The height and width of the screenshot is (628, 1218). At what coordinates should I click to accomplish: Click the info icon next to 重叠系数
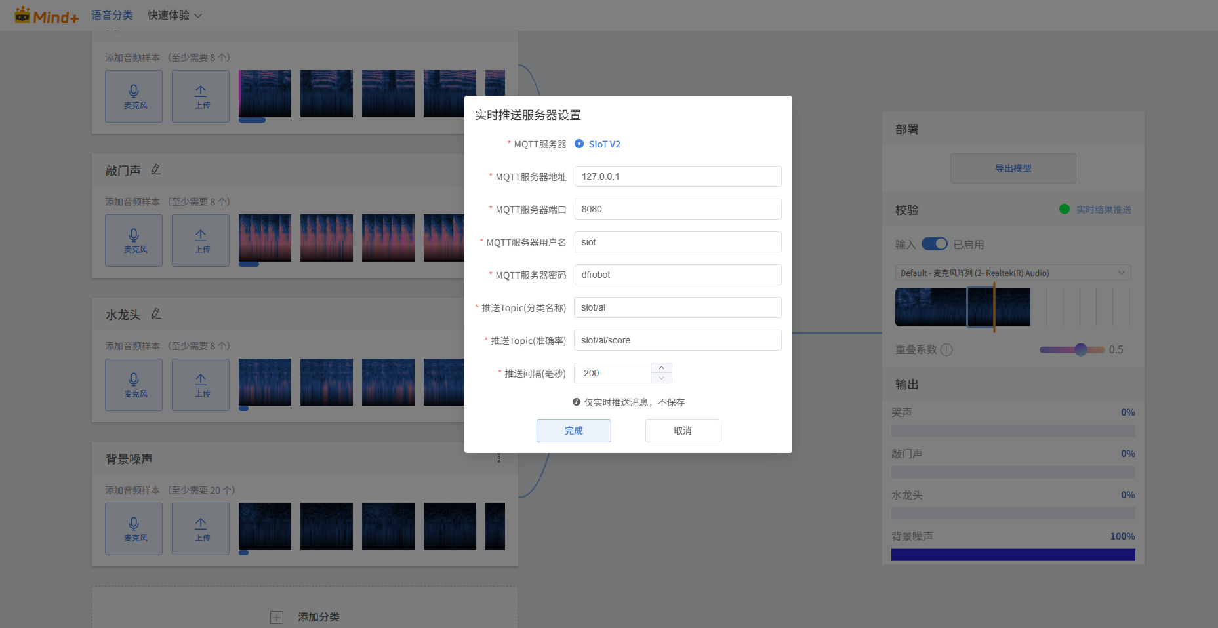pyautogui.click(x=946, y=350)
